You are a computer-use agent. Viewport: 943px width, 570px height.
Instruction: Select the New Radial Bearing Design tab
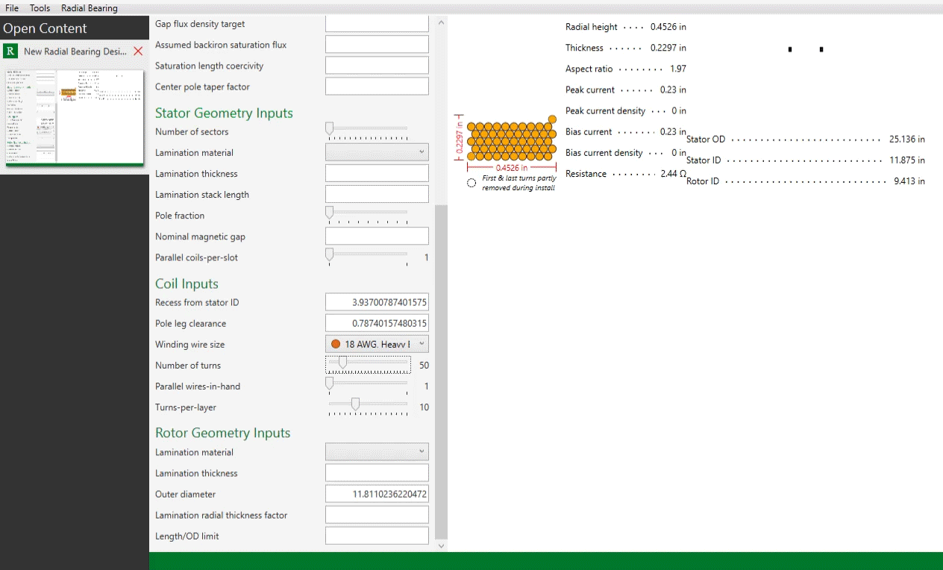(x=75, y=51)
